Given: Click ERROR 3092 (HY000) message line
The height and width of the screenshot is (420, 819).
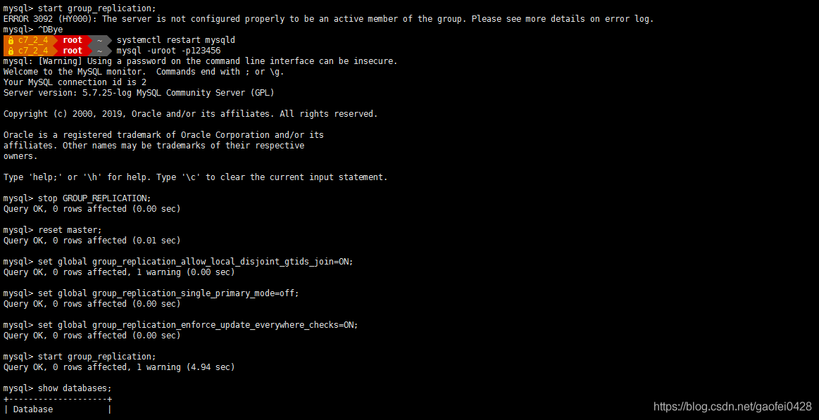Looking at the screenshot, I should pyautogui.click(x=329, y=19).
